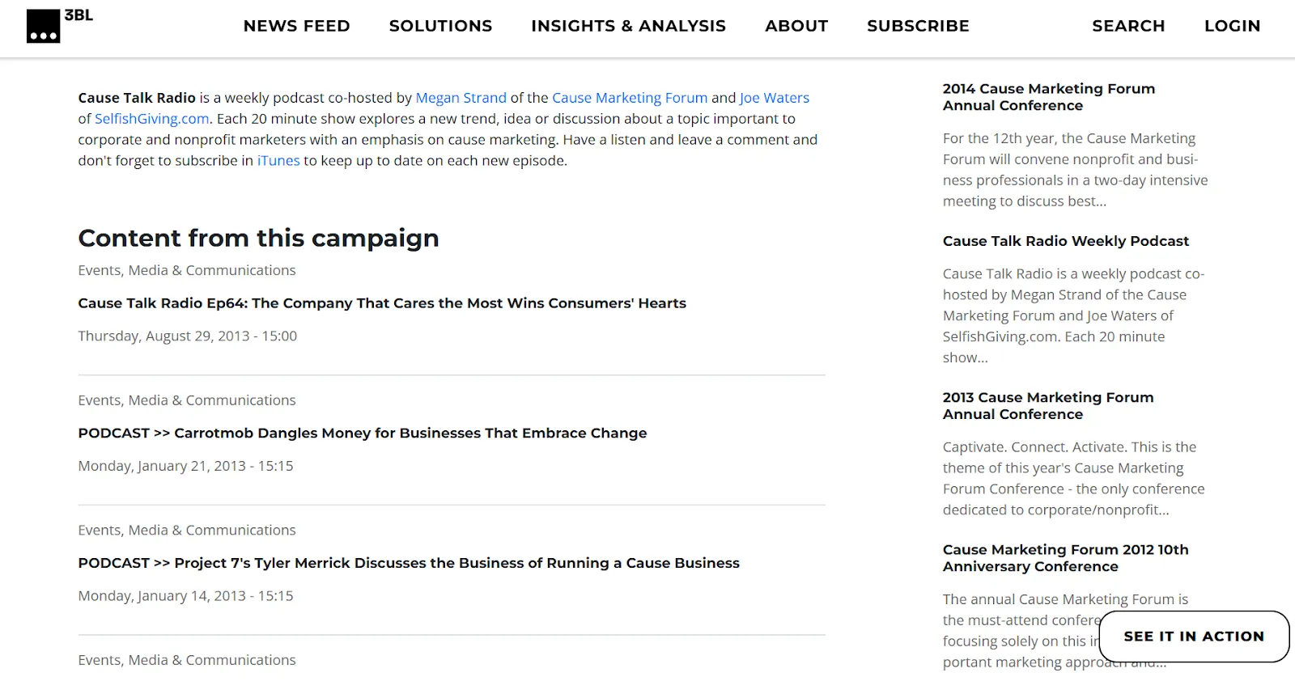This screenshot has height=681, width=1295.
Task: Click the 3BL logo icon
Action: coord(59,26)
